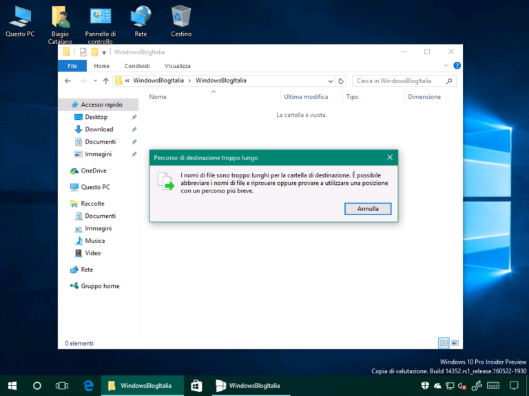Viewport: 529px width, 396px height.
Task: Click the New folder quick access toolbar icon
Action: [x=94, y=52]
